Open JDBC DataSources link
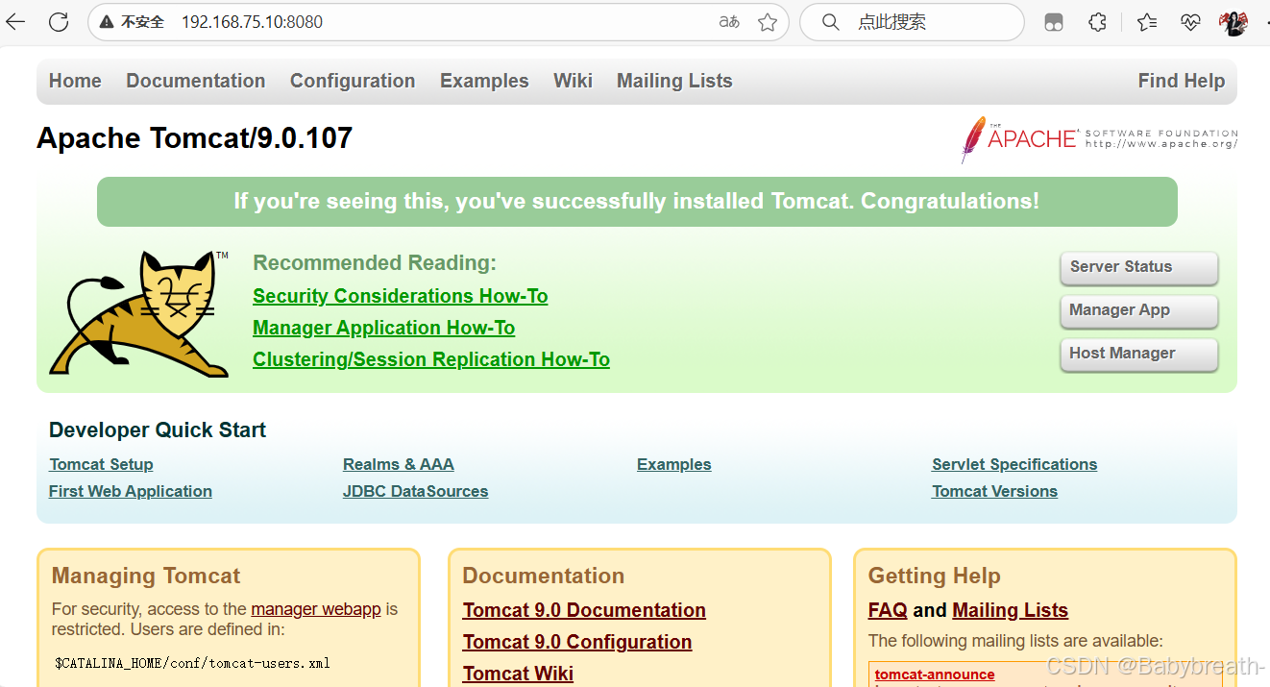Image resolution: width=1270 pixels, height=687 pixels. click(x=416, y=491)
